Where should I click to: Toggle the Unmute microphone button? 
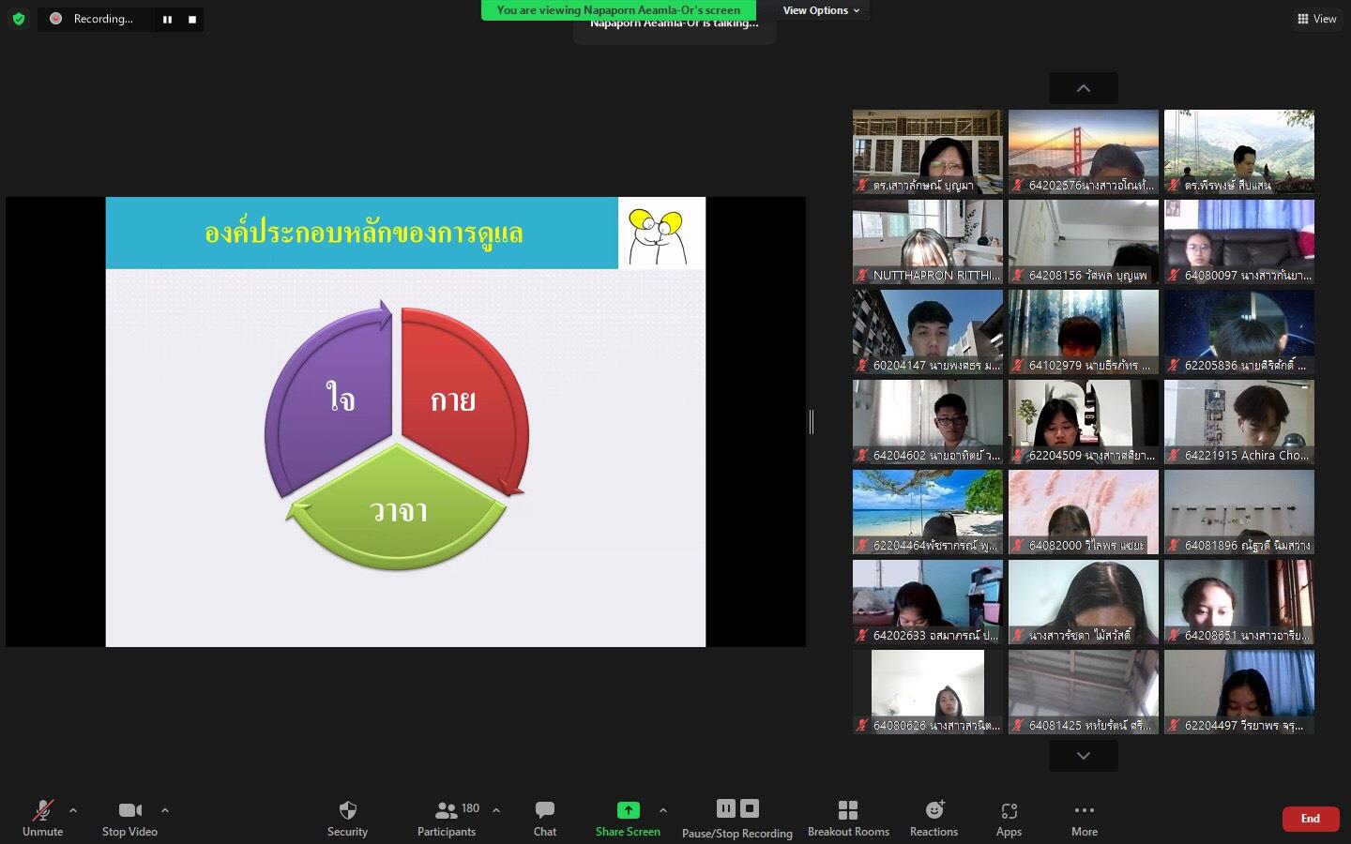point(42,819)
